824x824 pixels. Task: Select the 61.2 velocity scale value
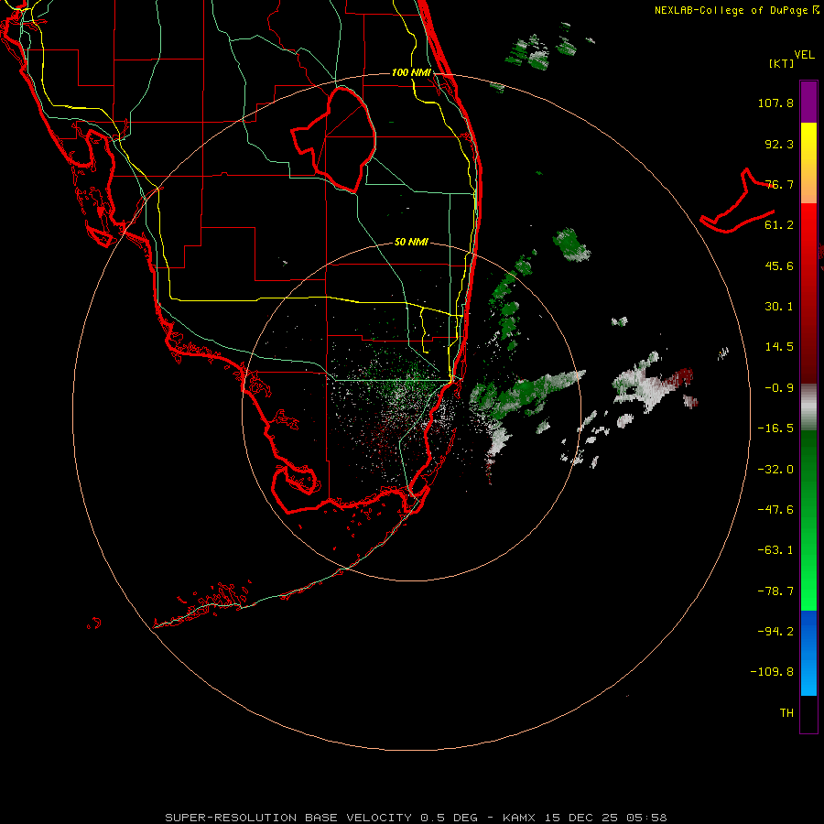[779, 225]
